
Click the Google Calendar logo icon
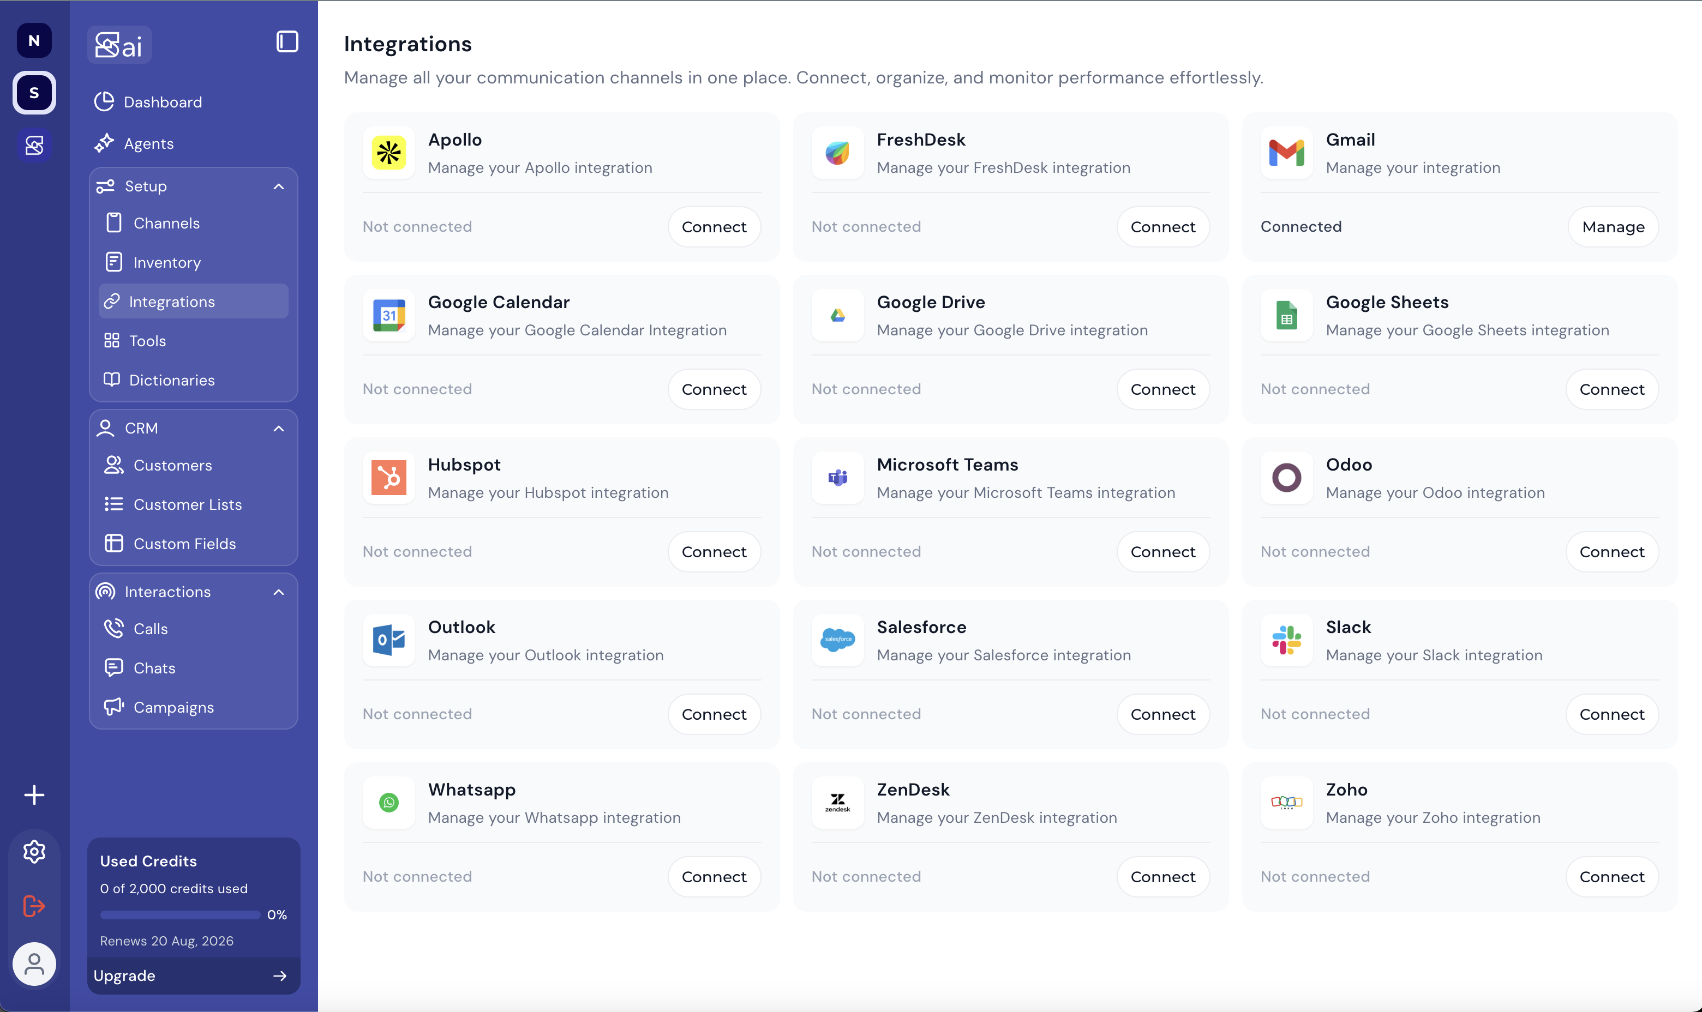pyautogui.click(x=389, y=315)
